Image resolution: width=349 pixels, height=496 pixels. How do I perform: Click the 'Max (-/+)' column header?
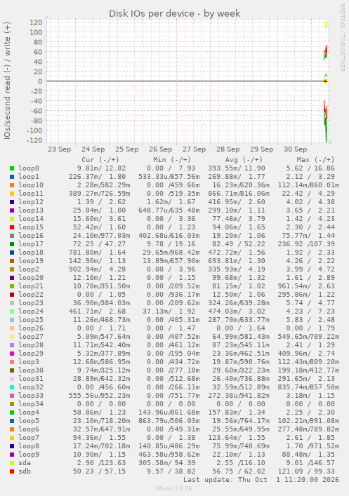315,160
